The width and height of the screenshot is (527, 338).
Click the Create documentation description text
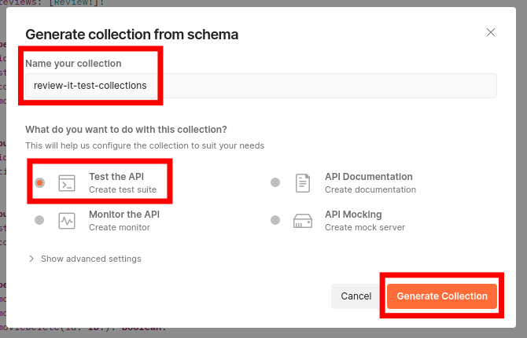370,189
